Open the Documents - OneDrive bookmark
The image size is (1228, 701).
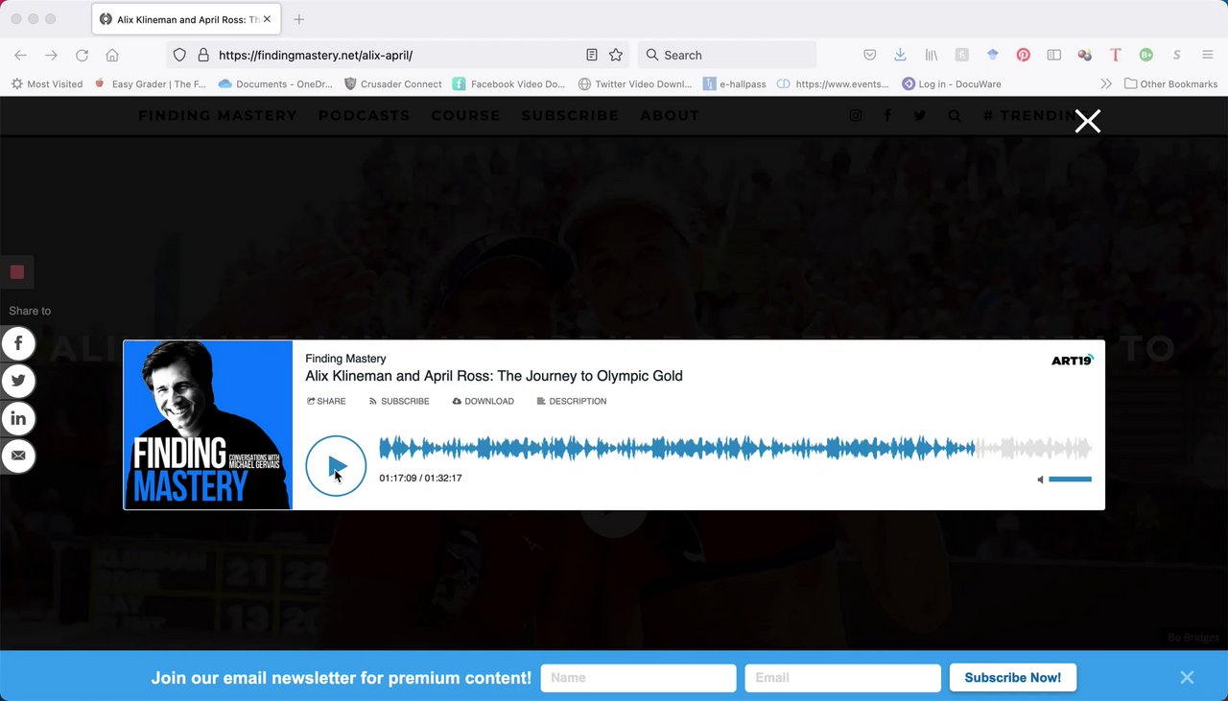point(275,83)
